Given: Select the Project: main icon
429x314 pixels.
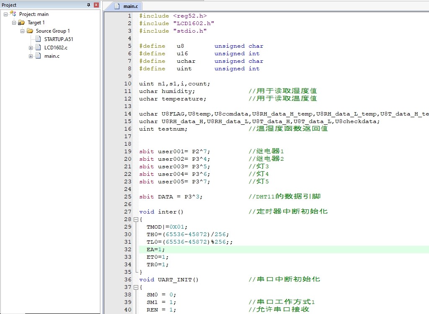Looking at the screenshot, I should [x=13, y=14].
